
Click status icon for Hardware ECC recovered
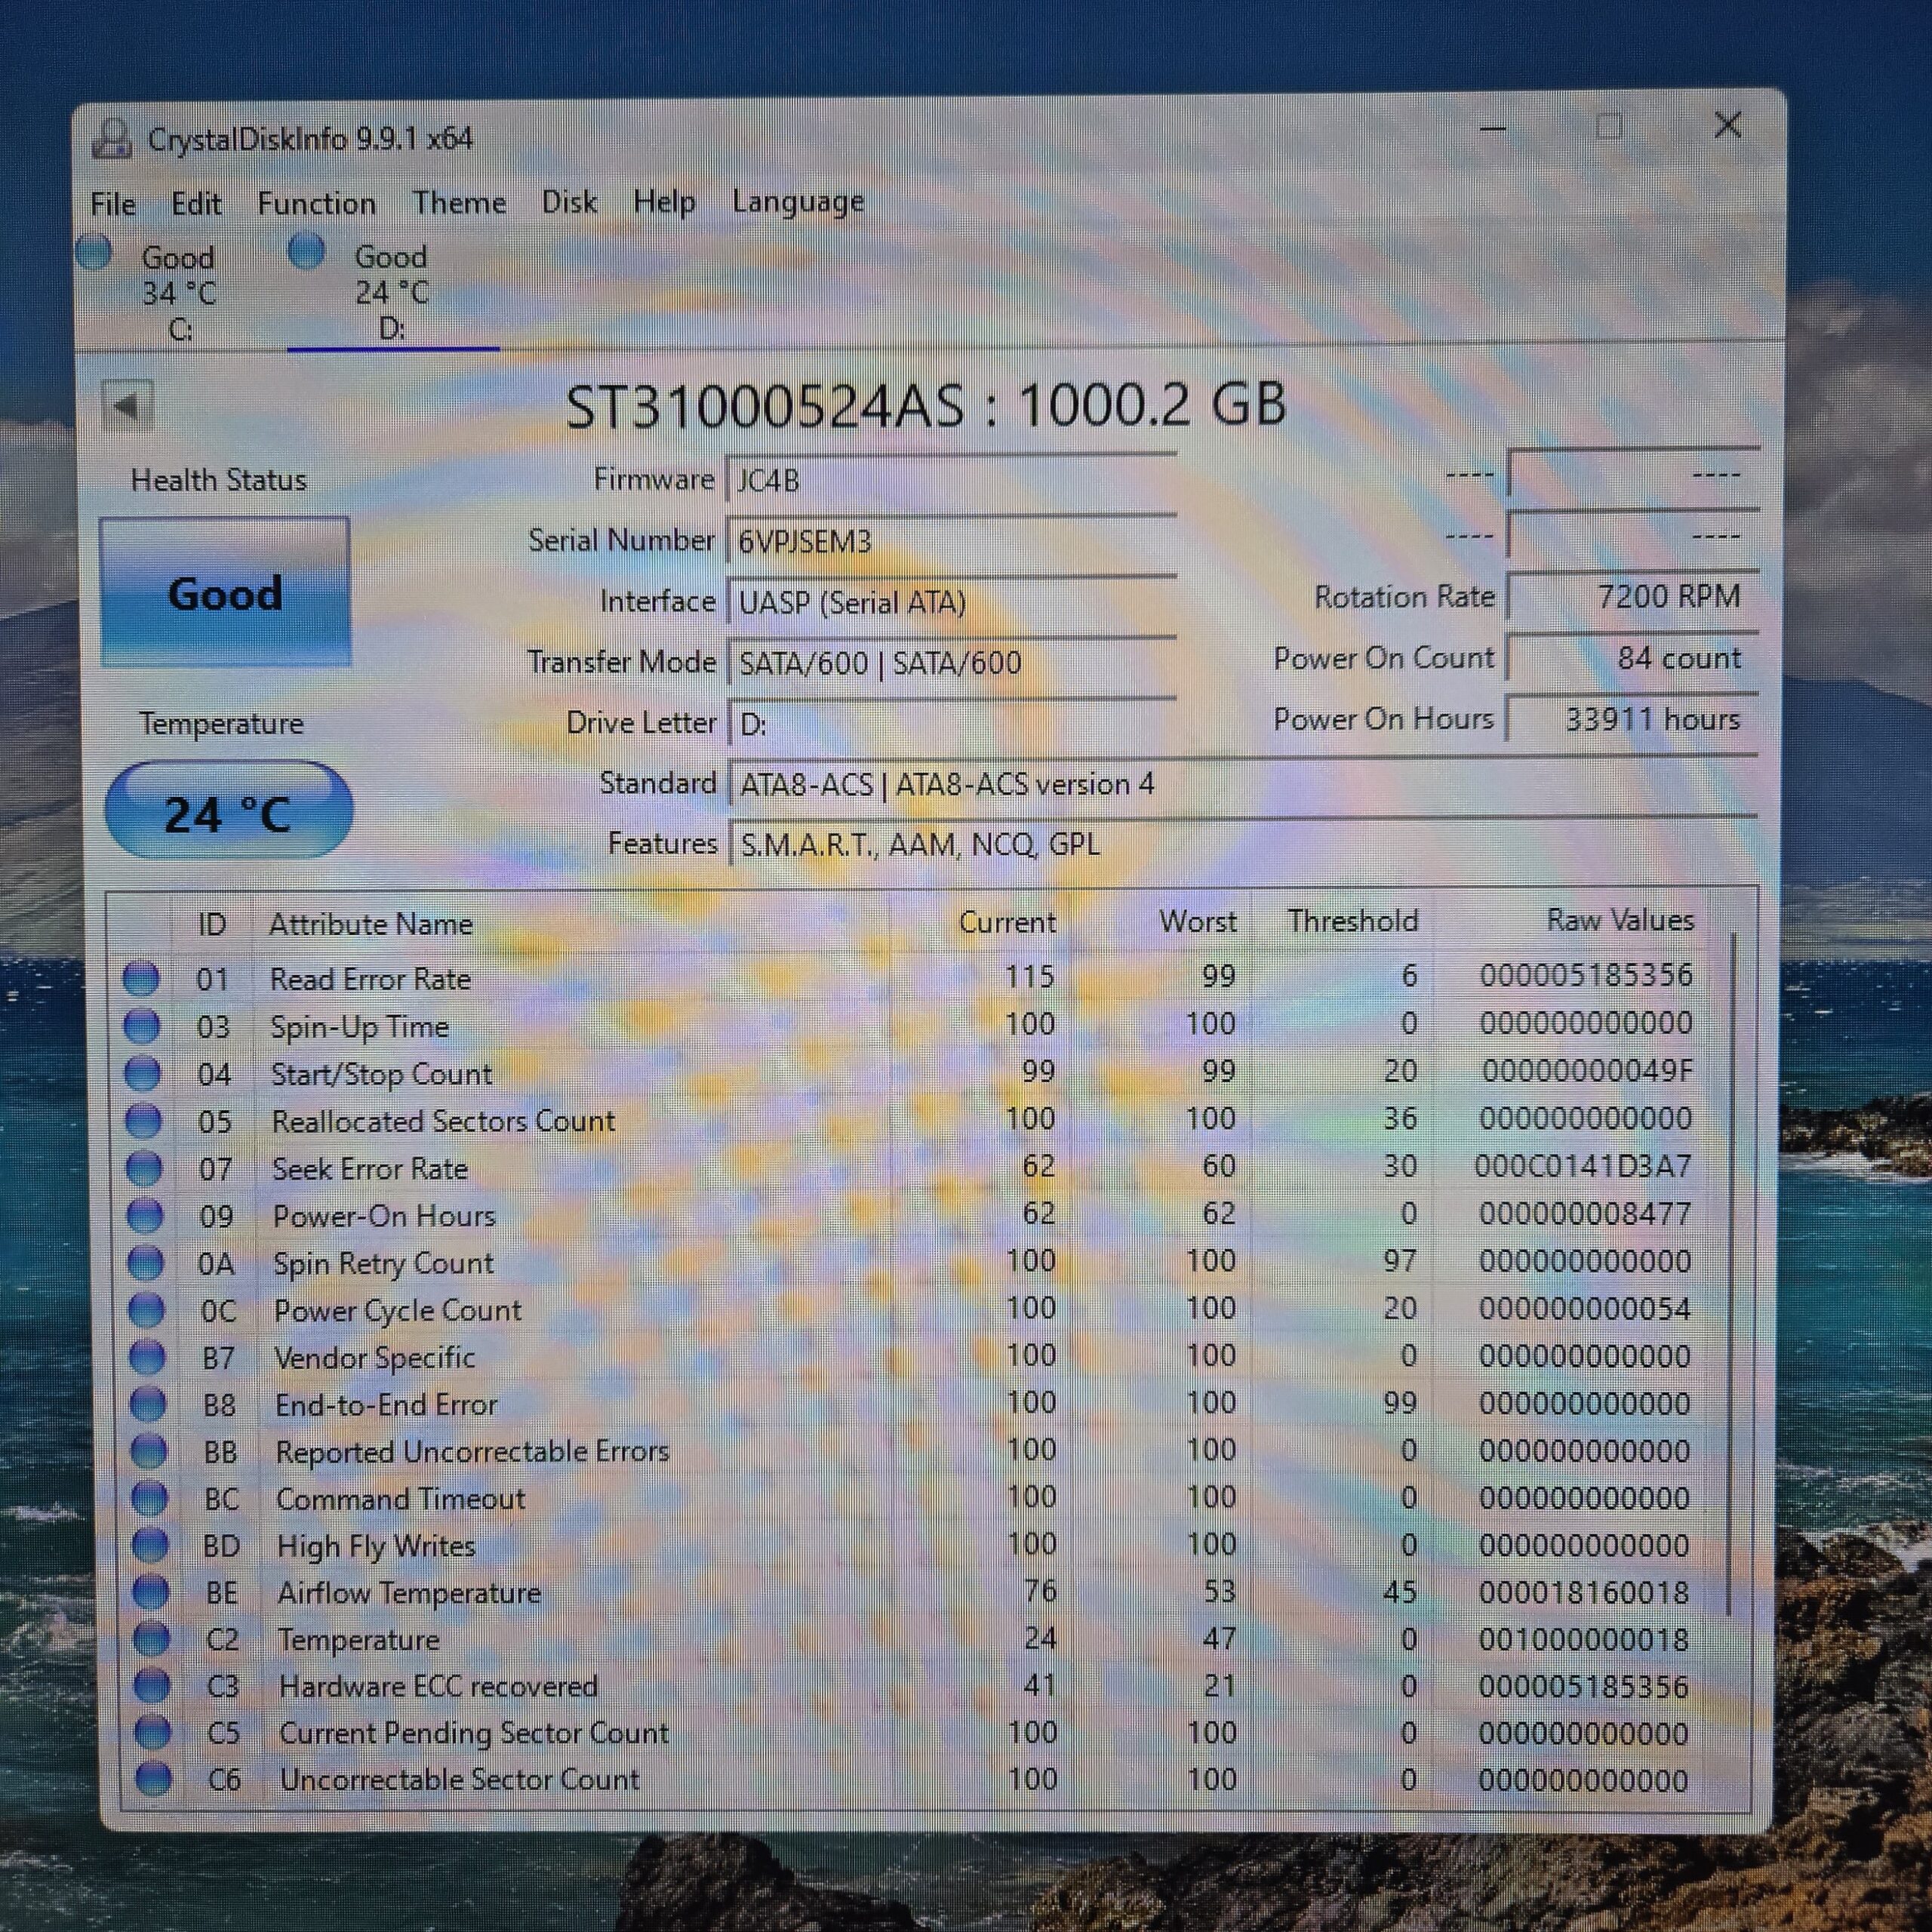[152, 1686]
